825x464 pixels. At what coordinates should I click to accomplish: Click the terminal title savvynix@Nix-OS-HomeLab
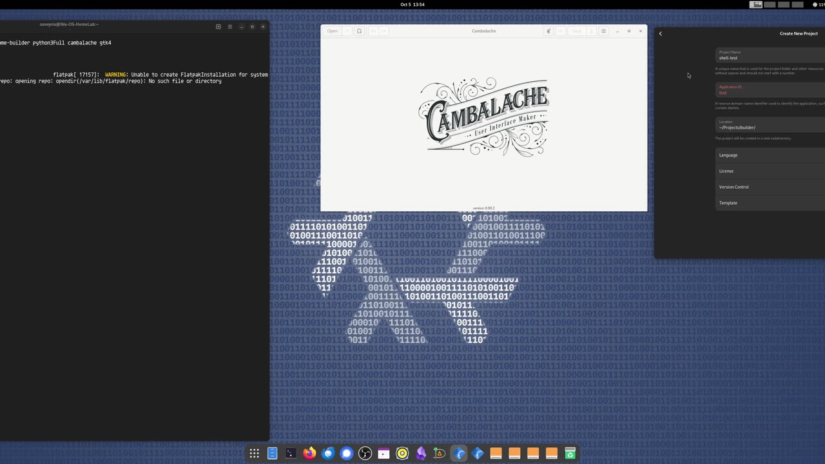[69, 24]
